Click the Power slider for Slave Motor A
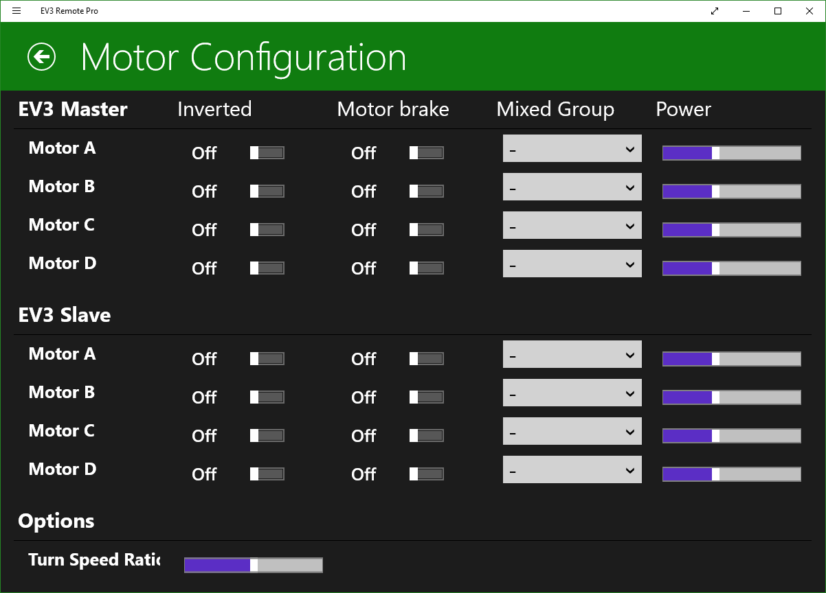 click(x=731, y=359)
